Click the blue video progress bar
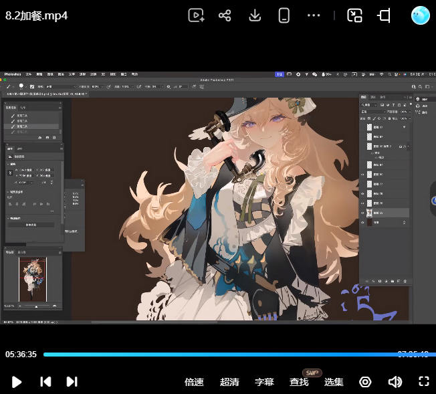Image resolution: width=436 pixels, height=394 pixels. 239,355
